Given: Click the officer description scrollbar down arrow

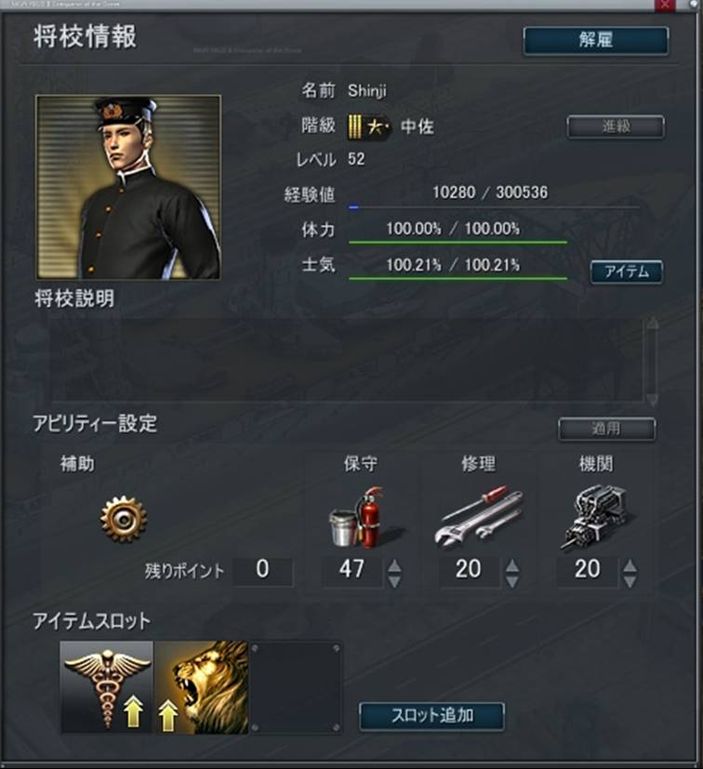Looking at the screenshot, I should click(x=653, y=399).
